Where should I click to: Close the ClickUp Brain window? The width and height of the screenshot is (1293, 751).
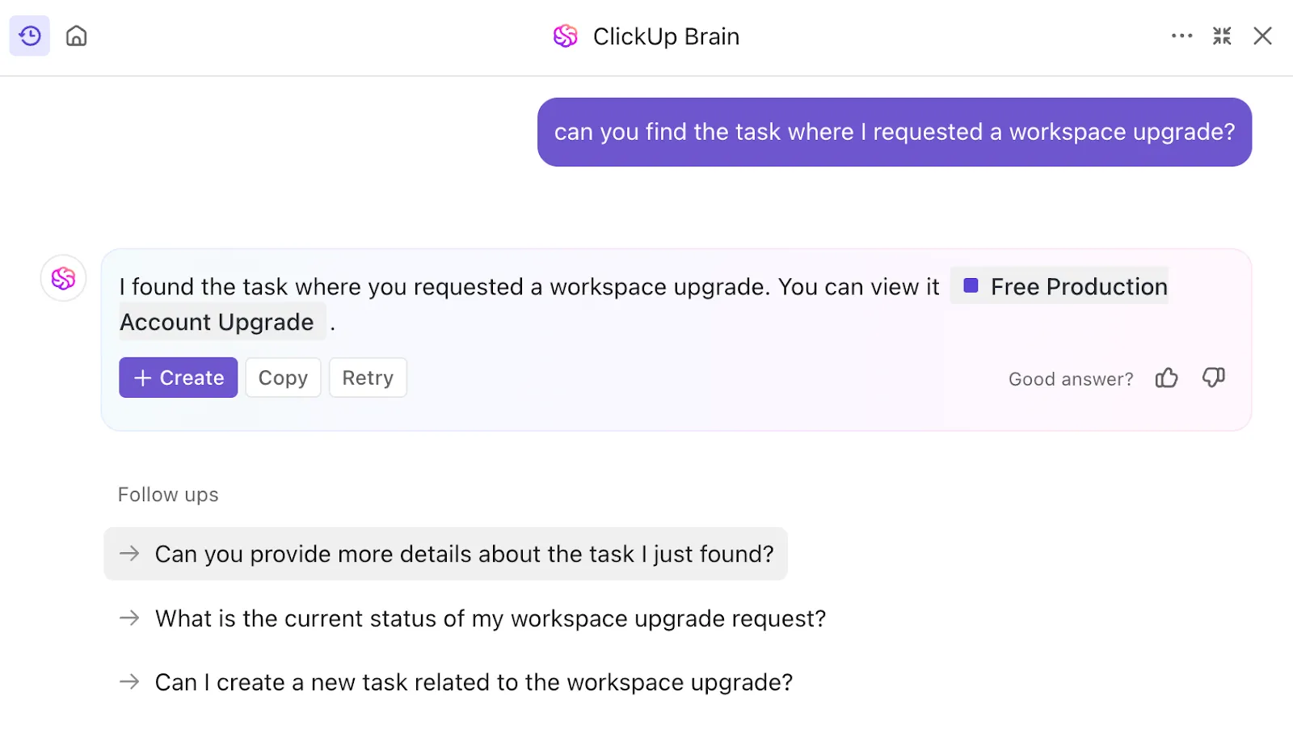[1262, 36]
